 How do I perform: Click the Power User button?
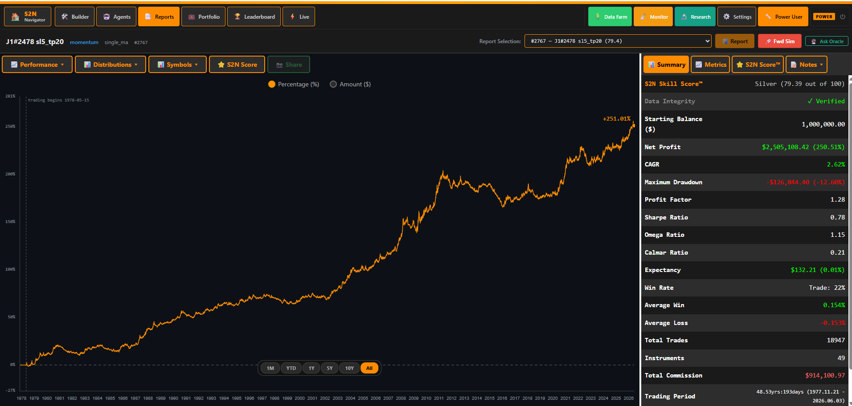click(783, 16)
